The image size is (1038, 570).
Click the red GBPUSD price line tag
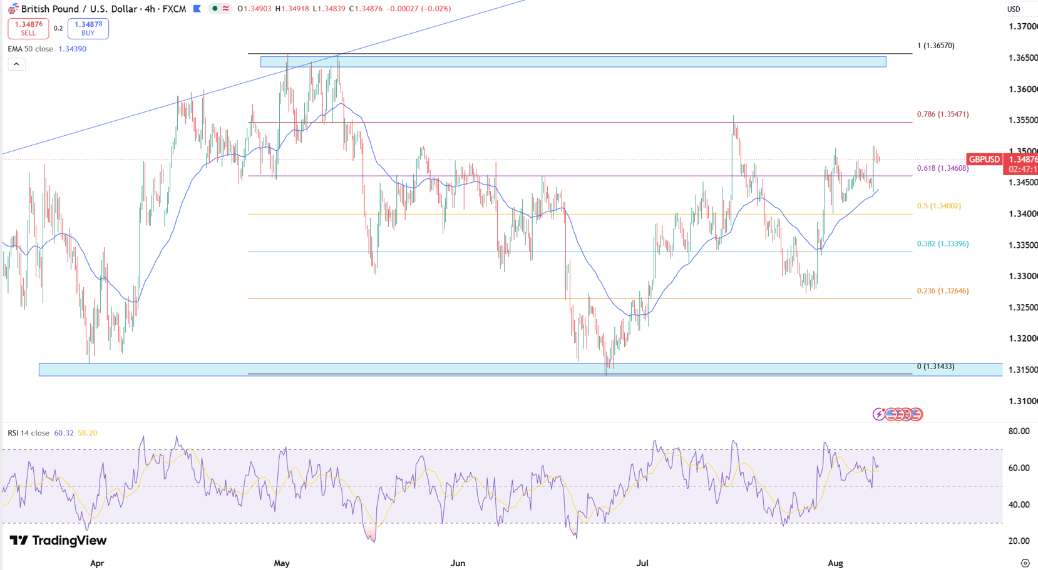pyautogui.click(x=984, y=160)
